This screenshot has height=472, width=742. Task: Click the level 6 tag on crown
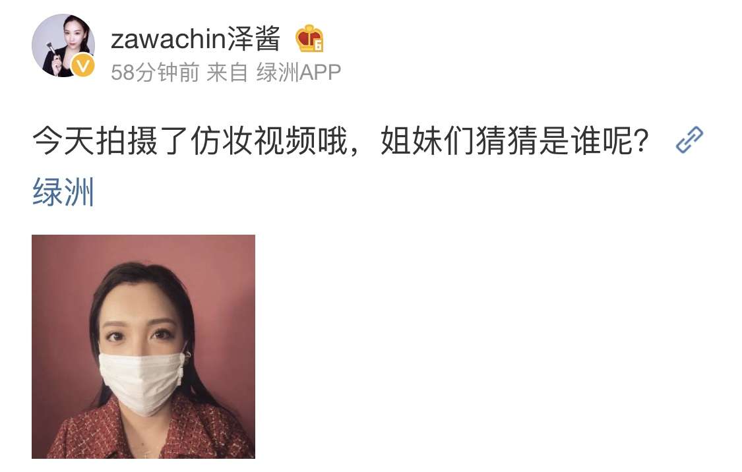click(x=319, y=45)
